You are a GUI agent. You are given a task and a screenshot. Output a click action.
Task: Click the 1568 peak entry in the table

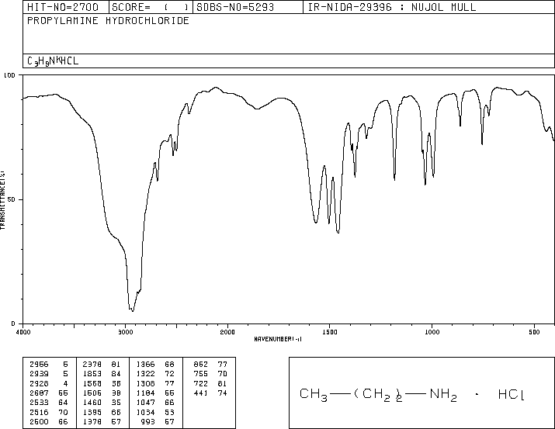(x=102, y=383)
